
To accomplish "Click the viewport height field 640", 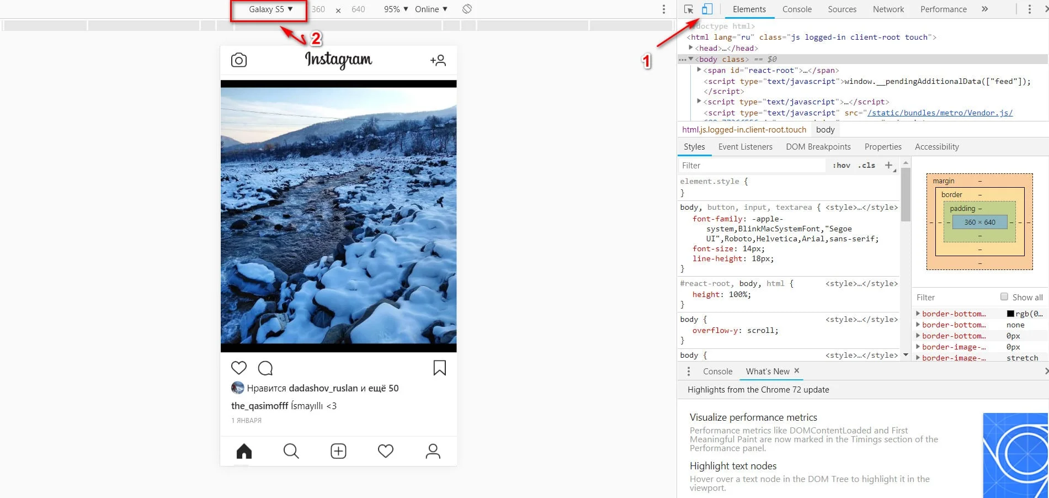I will [x=358, y=9].
